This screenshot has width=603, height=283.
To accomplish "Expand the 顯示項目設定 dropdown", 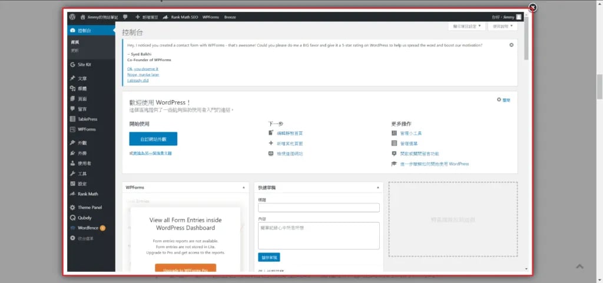I will coord(466,26).
